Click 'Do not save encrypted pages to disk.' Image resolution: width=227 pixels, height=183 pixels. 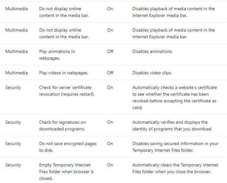(x=68, y=147)
